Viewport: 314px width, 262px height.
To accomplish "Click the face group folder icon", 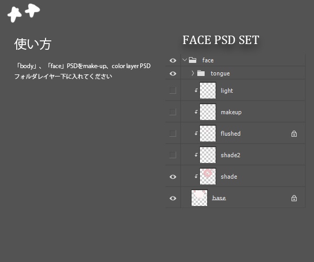I will click(x=193, y=60).
